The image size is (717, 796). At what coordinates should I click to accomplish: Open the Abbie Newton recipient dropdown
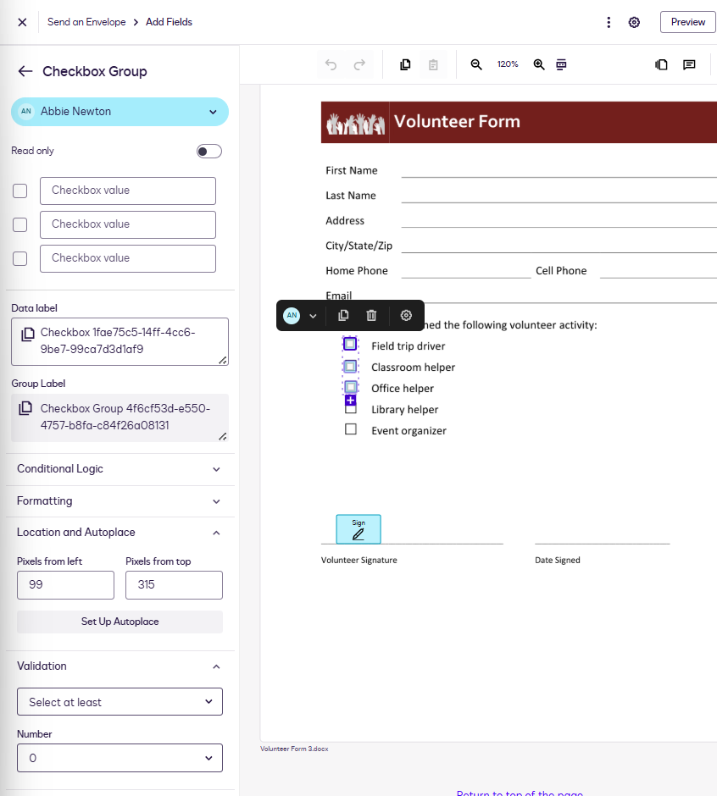[x=213, y=112]
